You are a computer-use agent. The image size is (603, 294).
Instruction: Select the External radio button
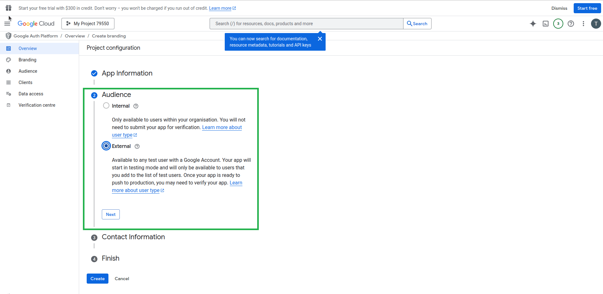106,146
